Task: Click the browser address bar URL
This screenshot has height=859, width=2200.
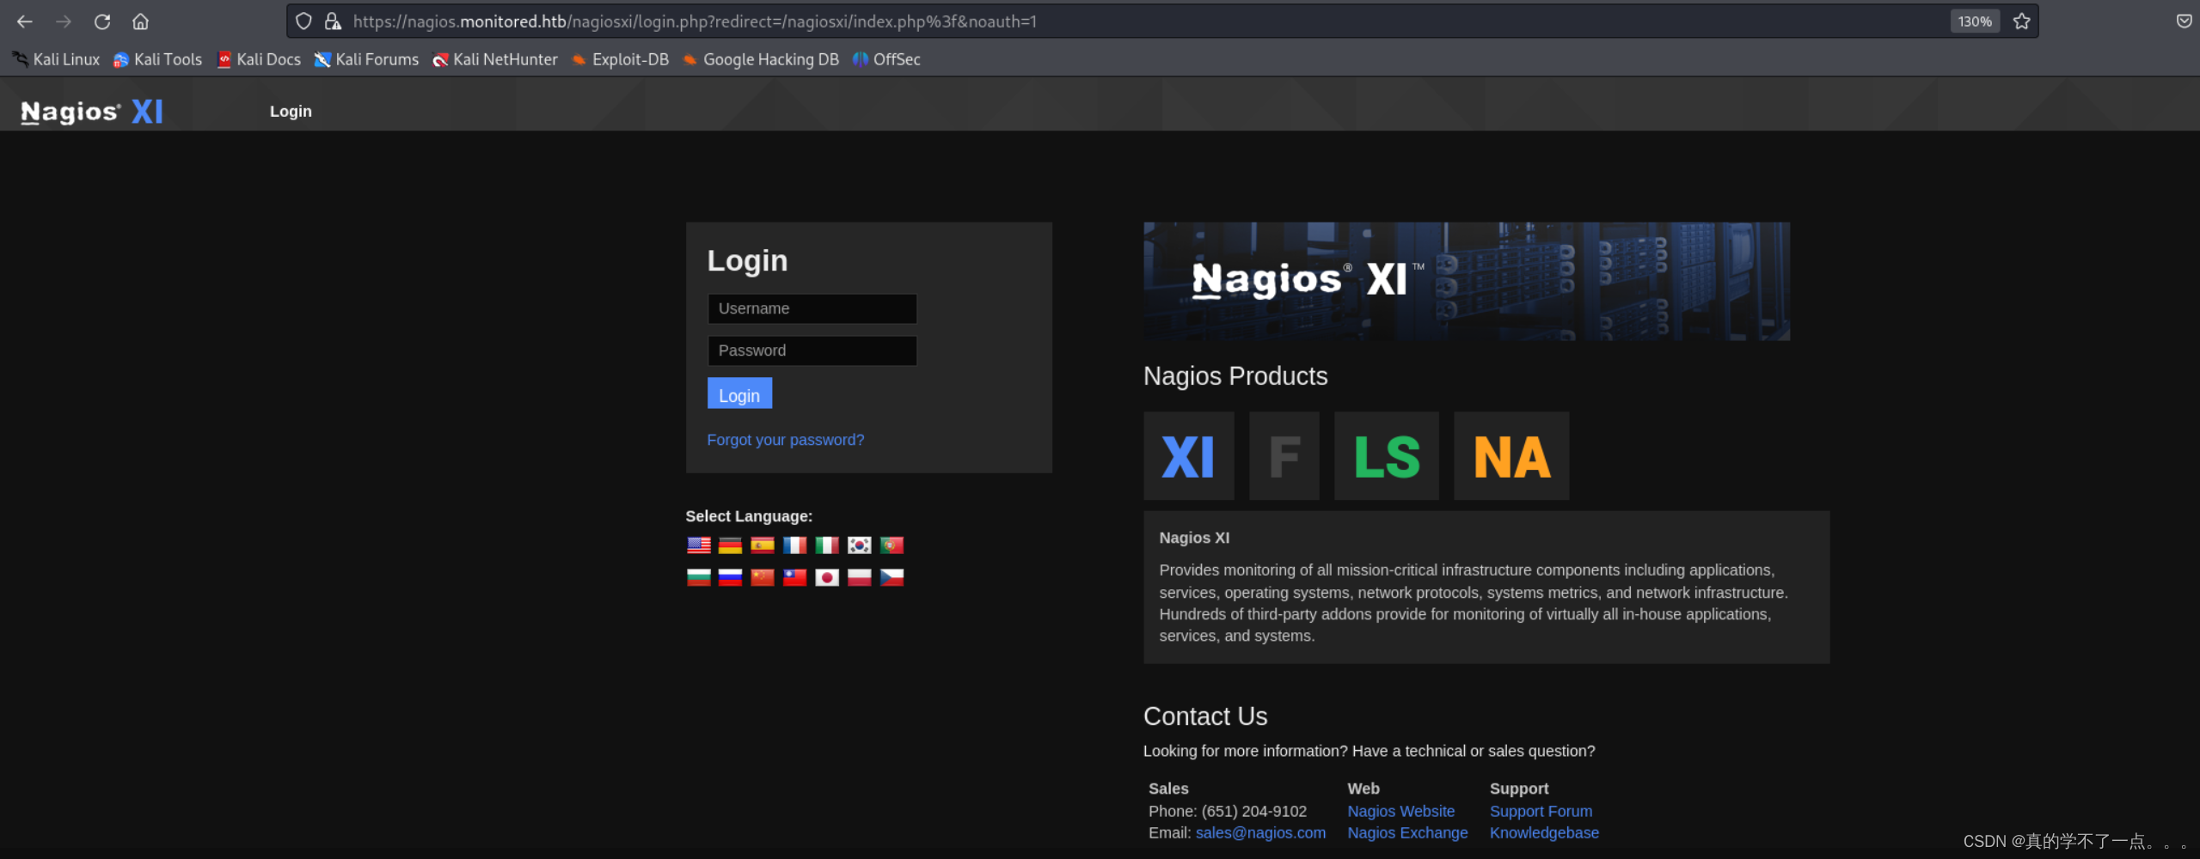Action: click(695, 21)
